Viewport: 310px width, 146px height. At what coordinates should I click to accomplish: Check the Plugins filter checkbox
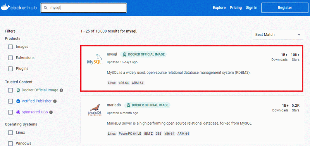coord(10,69)
